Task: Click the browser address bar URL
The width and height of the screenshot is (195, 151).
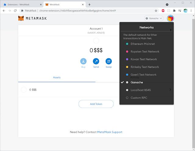Action: point(78,11)
